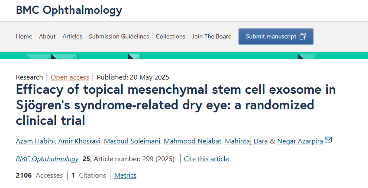This screenshot has width=368, height=188.
Task: Follow the Open access link
Action: click(x=70, y=77)
